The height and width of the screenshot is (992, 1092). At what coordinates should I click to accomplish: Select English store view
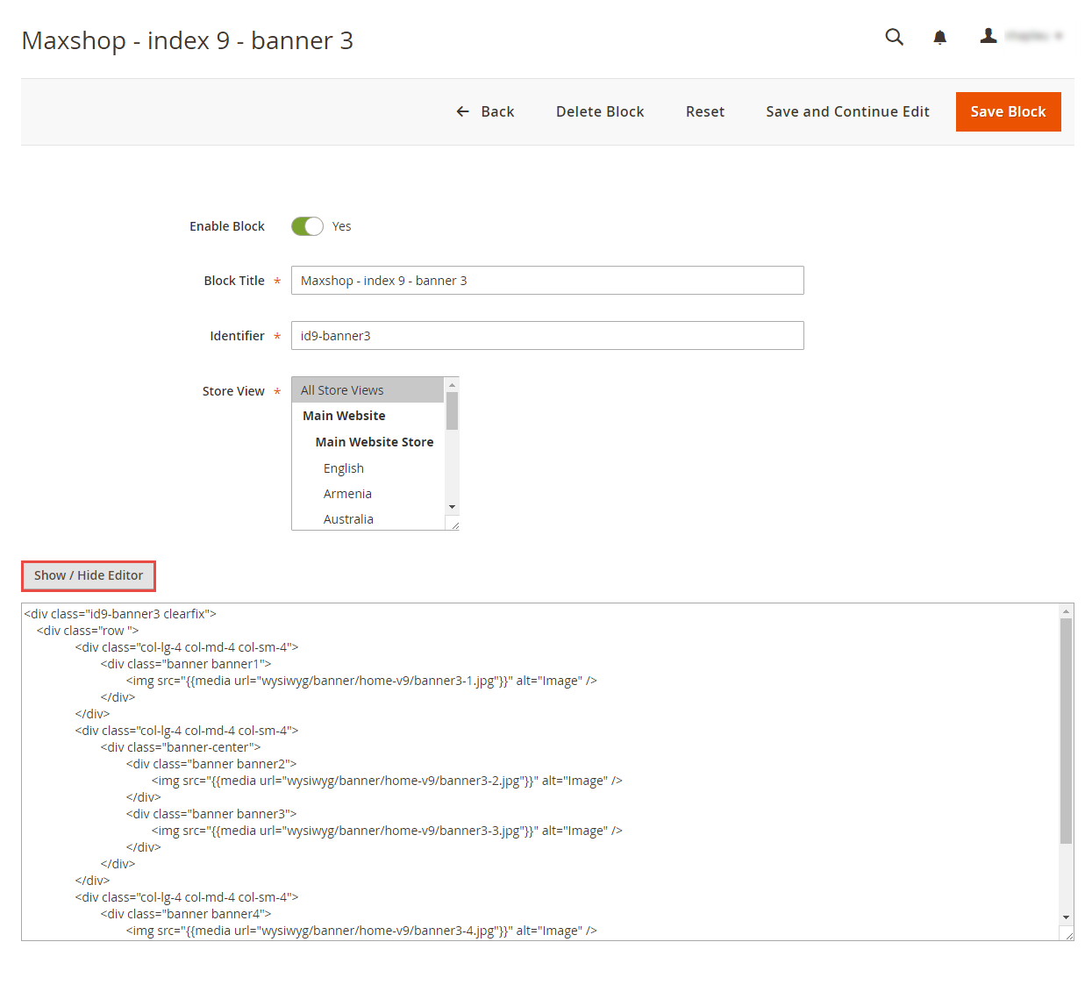click(368, 468)
